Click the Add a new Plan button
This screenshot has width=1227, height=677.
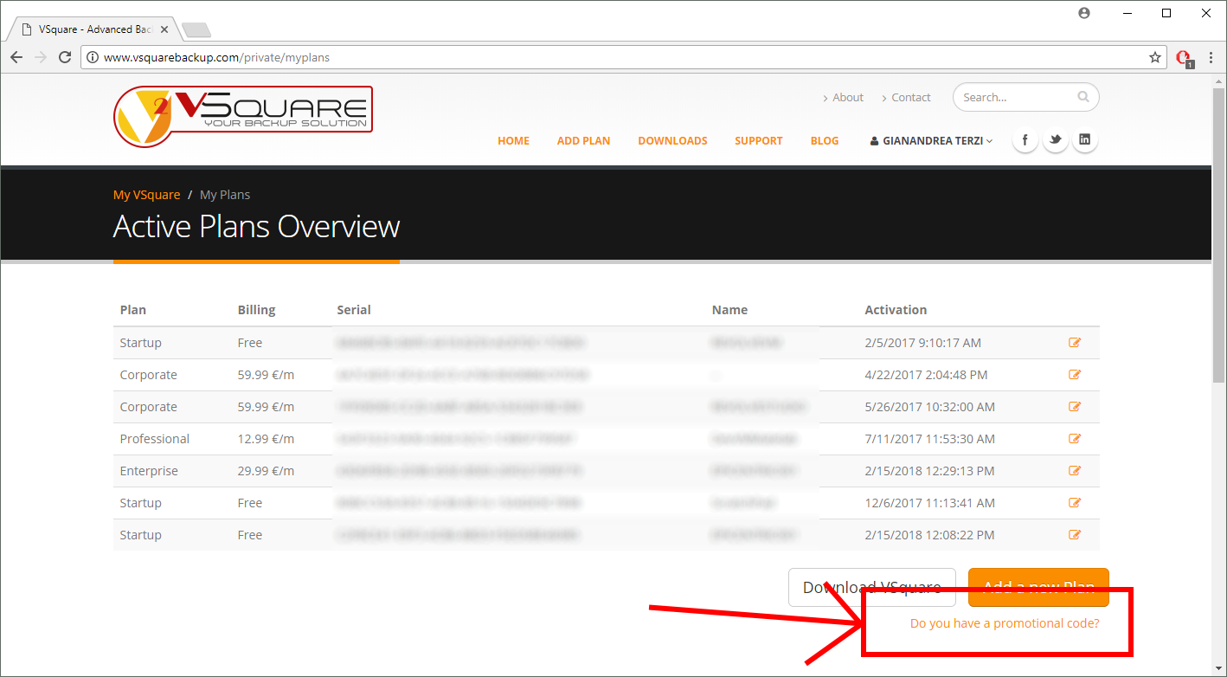click(1038, 587)
